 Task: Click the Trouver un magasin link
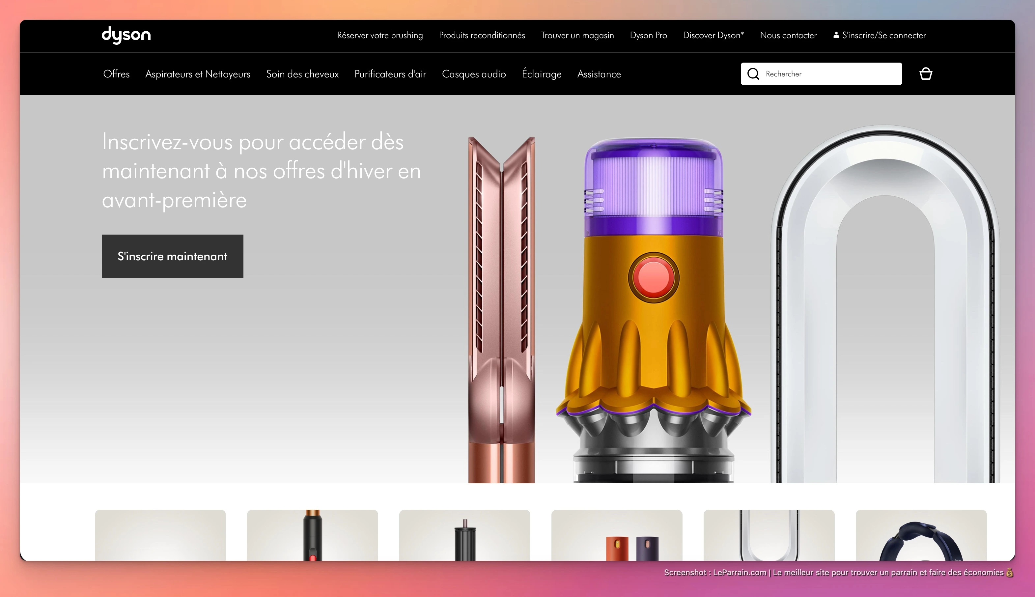click(x=577, y=35)
